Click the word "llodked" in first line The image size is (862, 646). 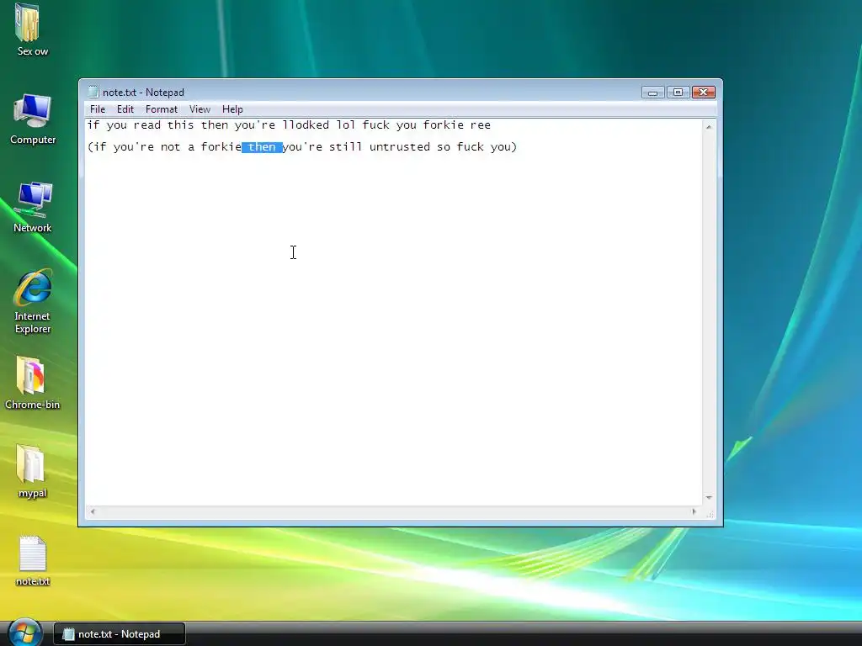point(306,124)
